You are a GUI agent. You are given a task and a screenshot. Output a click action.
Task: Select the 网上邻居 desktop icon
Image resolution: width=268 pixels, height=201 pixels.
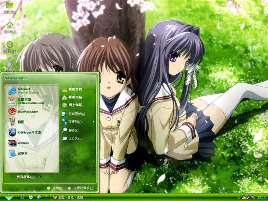coord(10,47)
